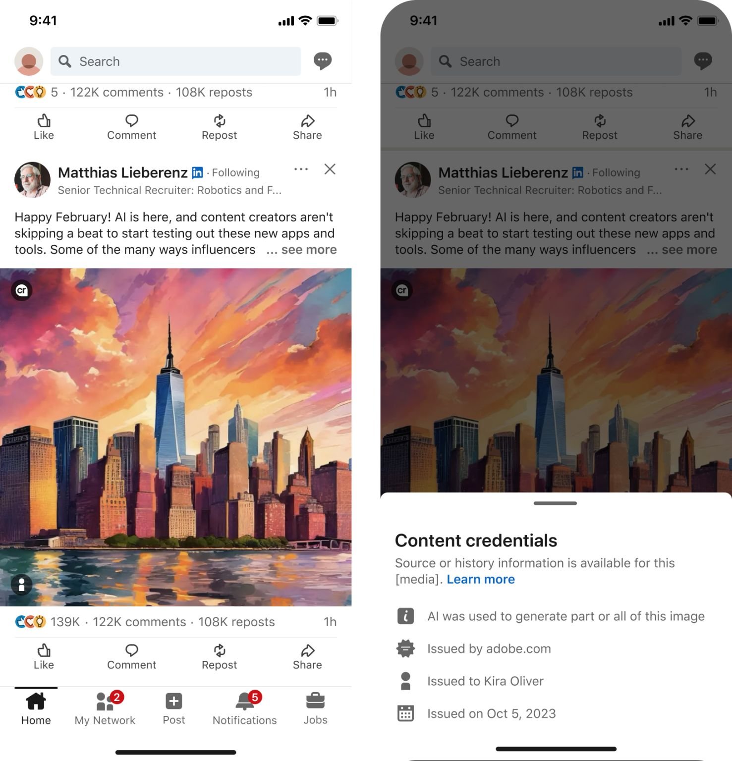
Task: Open Matthias Lieberenz profile name
Action: 122,172
